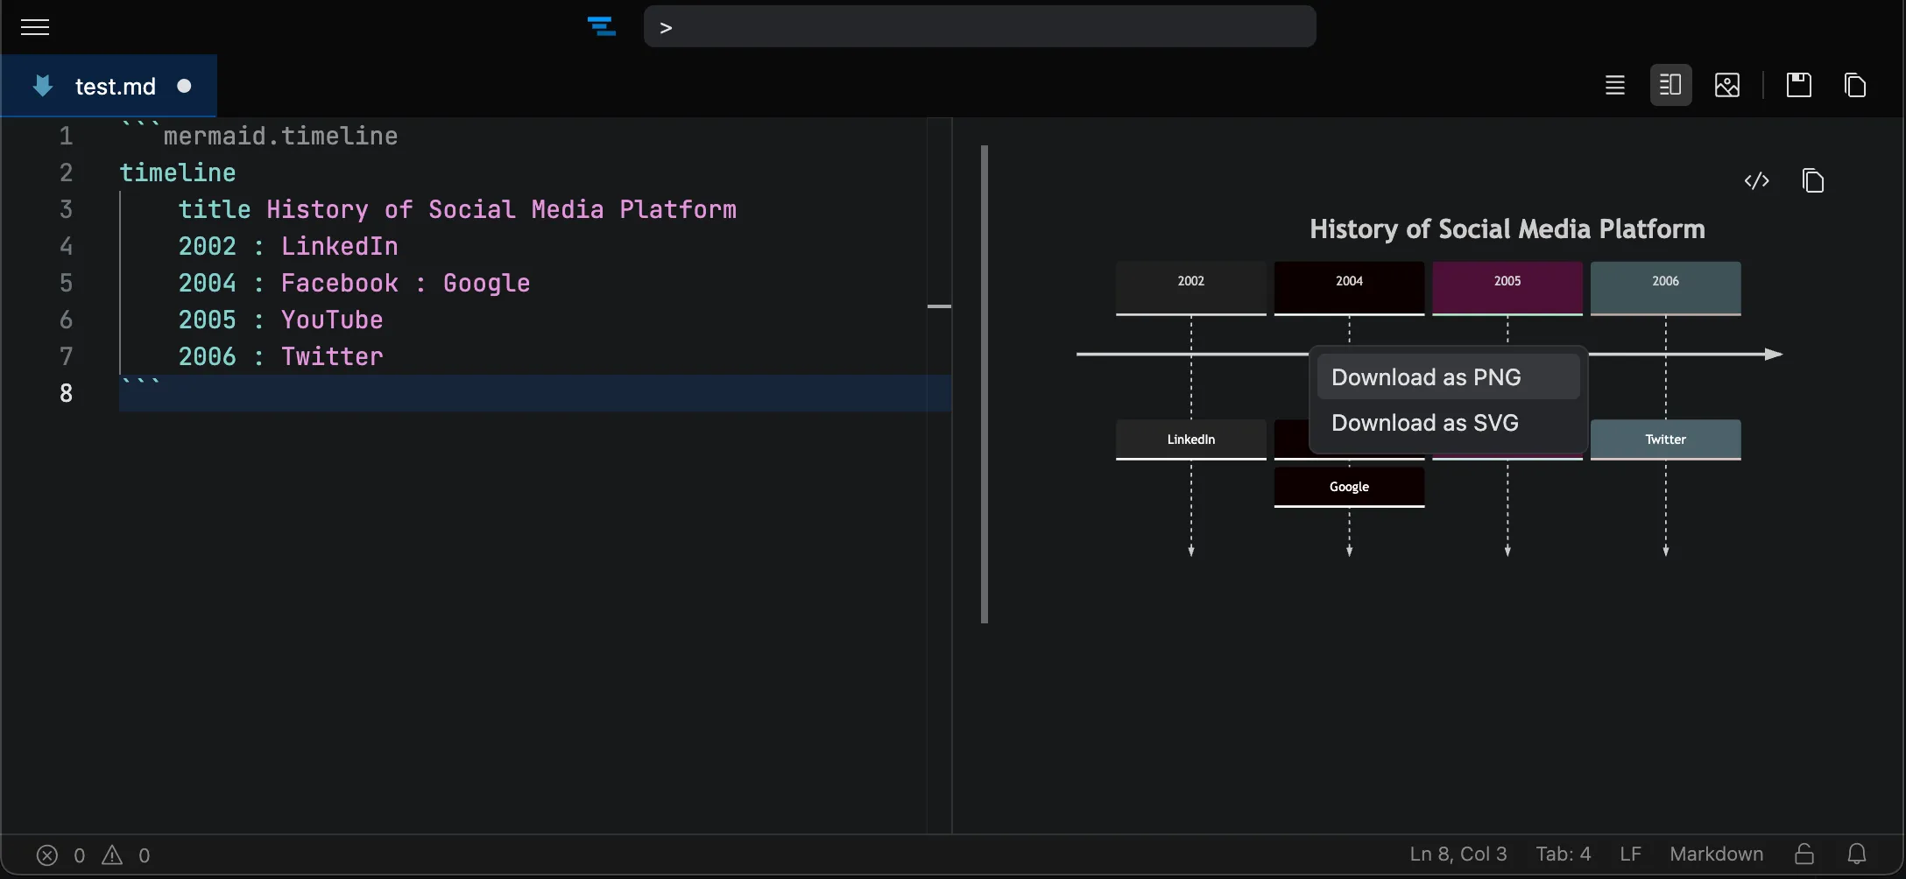
Task: Copy the mermaid diagram icon
Action: click(x=1812, y=180)
